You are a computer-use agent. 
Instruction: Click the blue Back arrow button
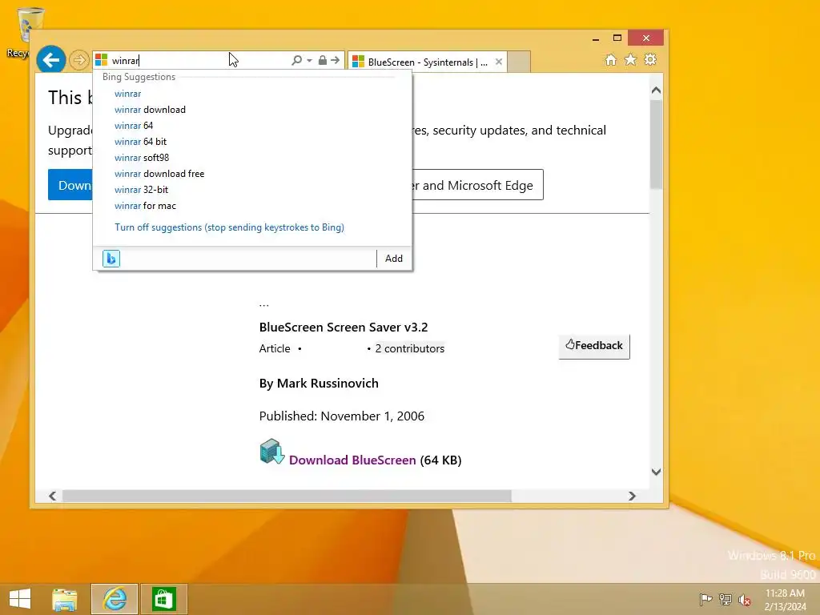tap(50, 60)
